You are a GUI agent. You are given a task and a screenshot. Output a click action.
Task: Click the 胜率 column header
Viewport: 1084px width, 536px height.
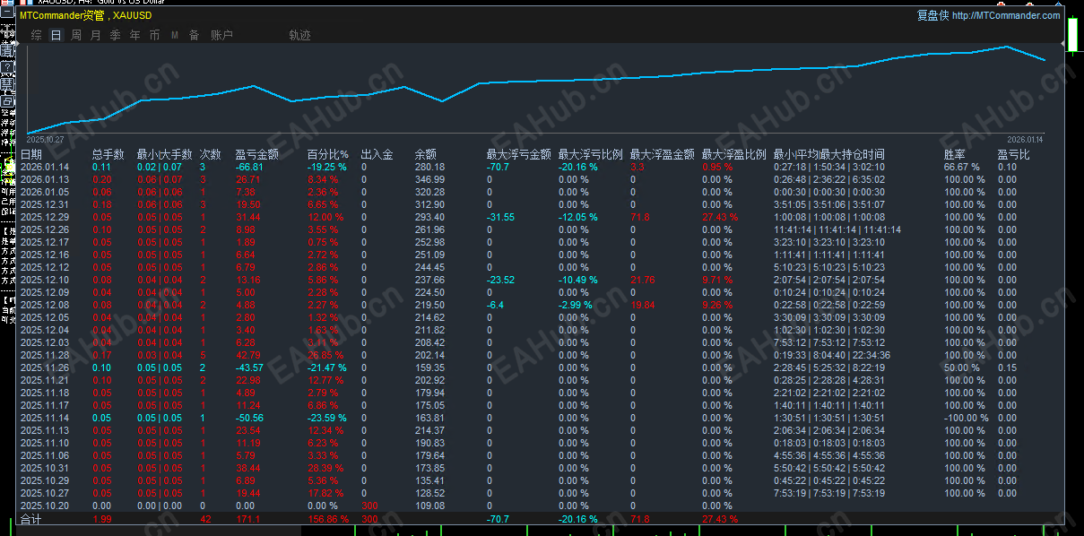tap(955, 154)
